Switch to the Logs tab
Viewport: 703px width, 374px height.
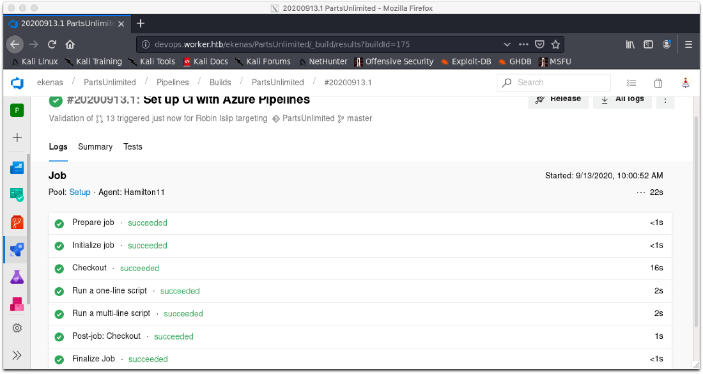58,146
